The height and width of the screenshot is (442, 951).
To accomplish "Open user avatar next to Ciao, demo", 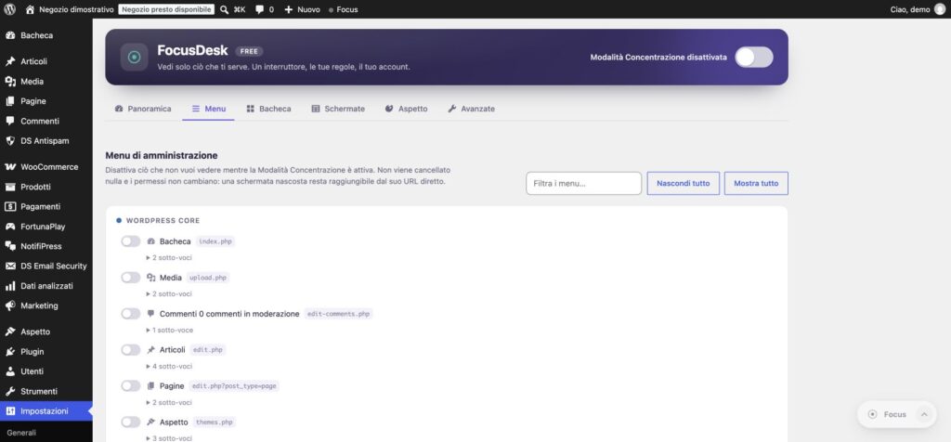I will (940, 9).
